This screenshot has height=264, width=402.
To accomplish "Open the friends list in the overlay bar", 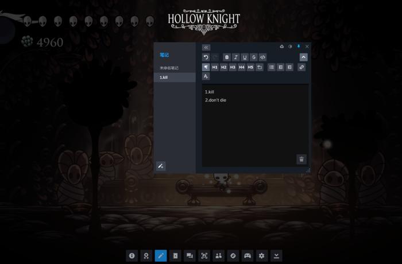I will pyautogui.click(x=218, y=255).
